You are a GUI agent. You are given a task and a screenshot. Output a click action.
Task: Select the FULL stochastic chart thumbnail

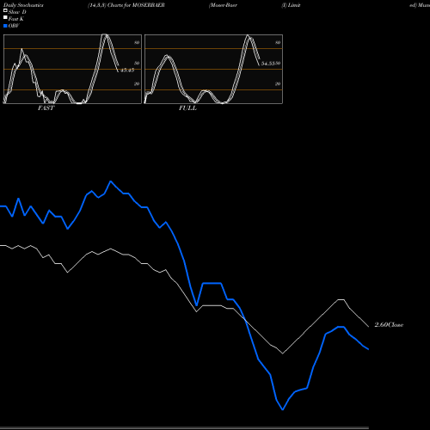click(213, 69)
